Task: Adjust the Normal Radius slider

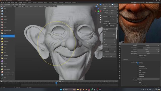Action: [148, 48]
